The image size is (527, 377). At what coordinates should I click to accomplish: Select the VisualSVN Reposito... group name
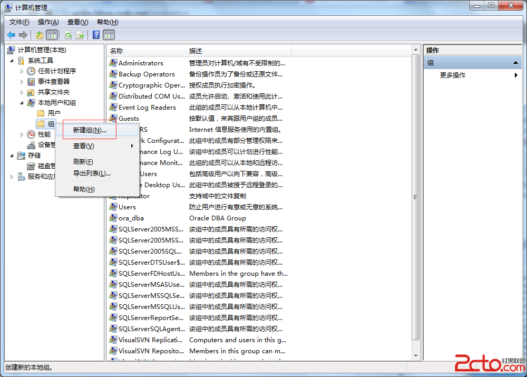click(151, 351)
